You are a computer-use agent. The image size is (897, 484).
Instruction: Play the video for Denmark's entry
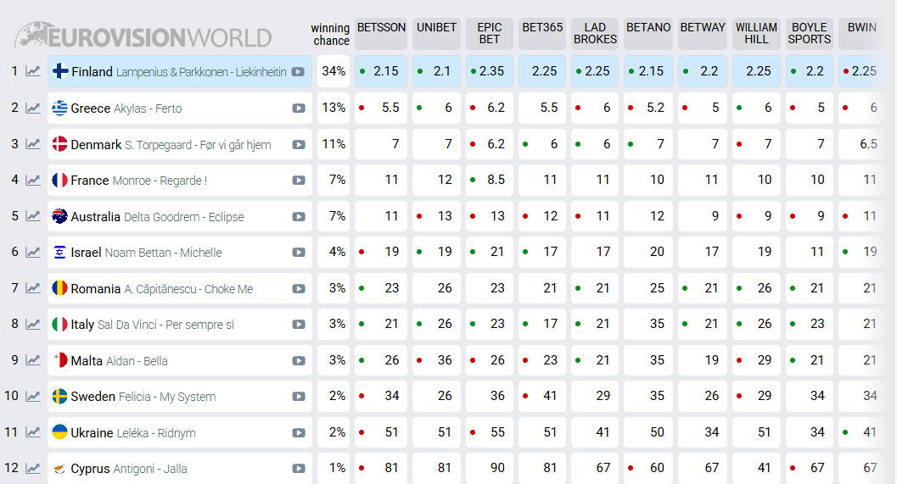298,145
